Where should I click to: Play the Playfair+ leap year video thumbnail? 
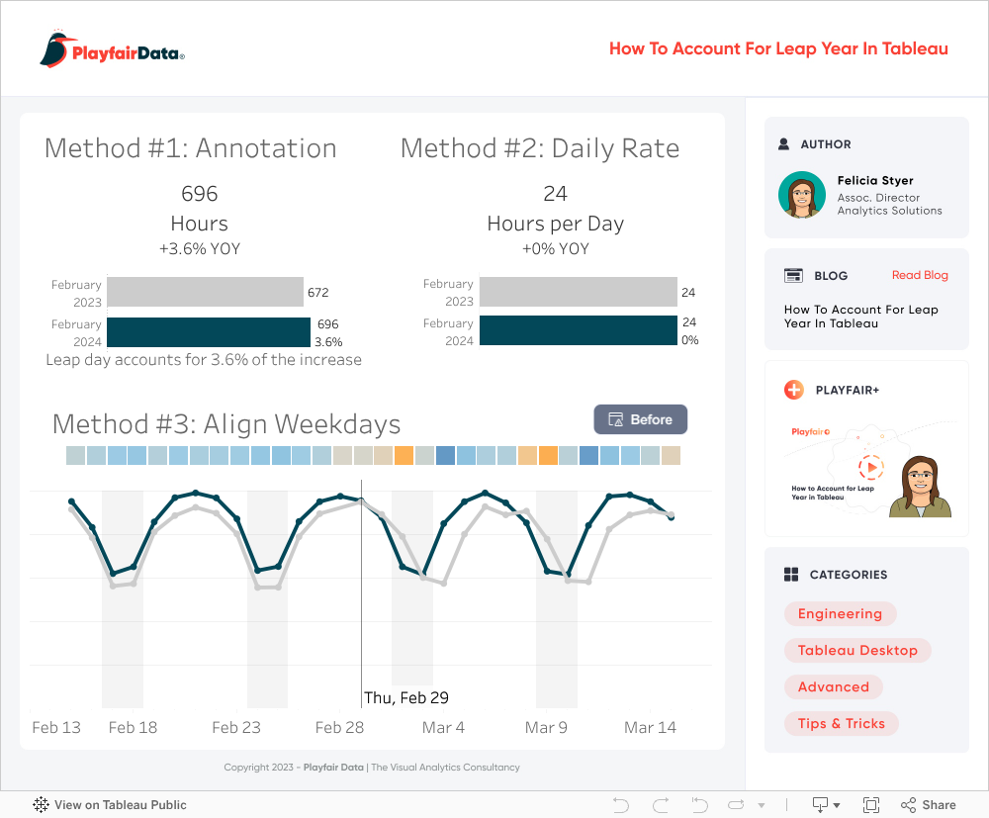[871, 468]
